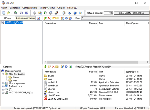Expand the VBOXADDITIONS_5 (D:) drive node
The image size is (150, 110).
point(3,93)
